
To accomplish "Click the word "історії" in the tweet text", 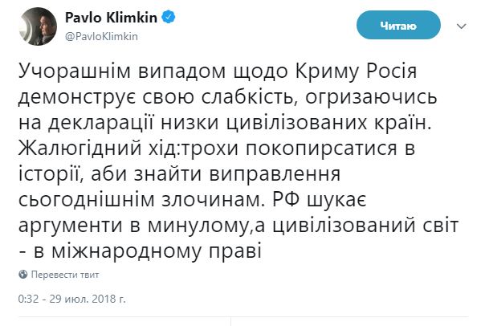I will pos(51,175).
